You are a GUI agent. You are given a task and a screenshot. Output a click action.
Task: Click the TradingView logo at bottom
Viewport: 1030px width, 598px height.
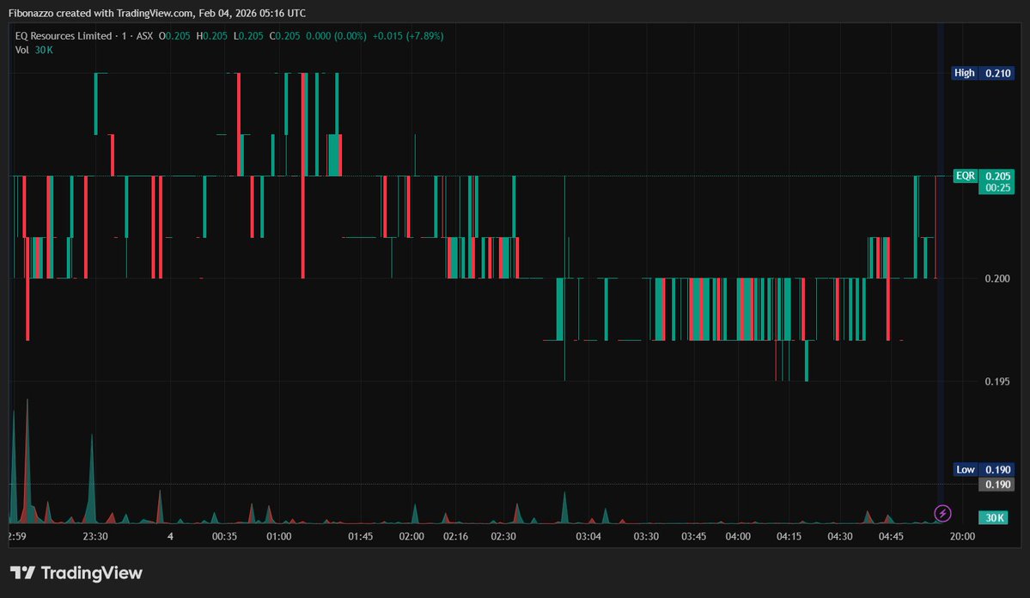coord(76,573)
